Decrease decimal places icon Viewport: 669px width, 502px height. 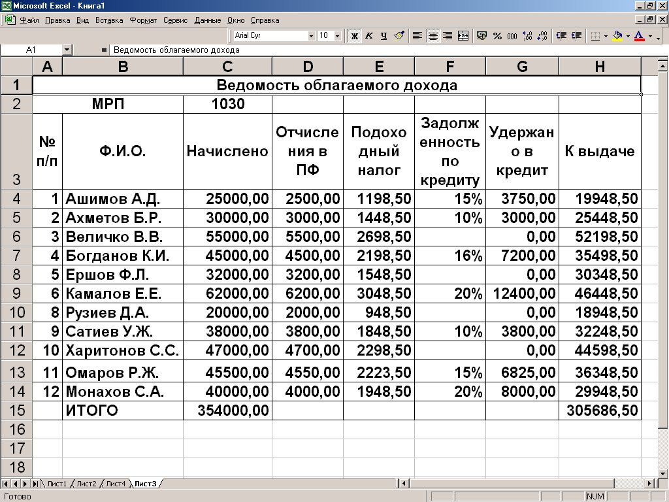[542, 36]
